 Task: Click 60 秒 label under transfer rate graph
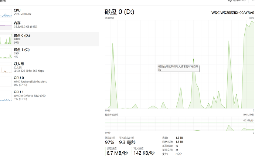pyautogui.click(x=108, y=133)
